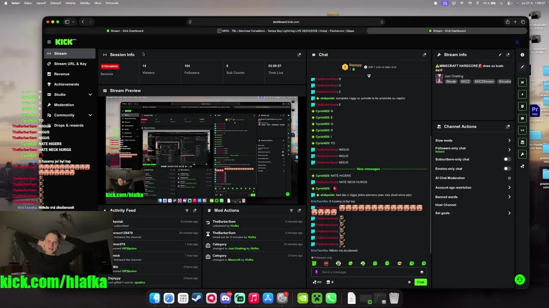Select Stream in the sidebar

tap(69, 53)
